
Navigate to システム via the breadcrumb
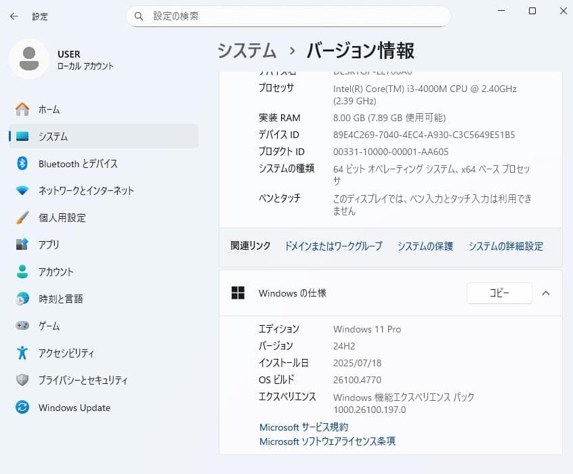[247, 50]
